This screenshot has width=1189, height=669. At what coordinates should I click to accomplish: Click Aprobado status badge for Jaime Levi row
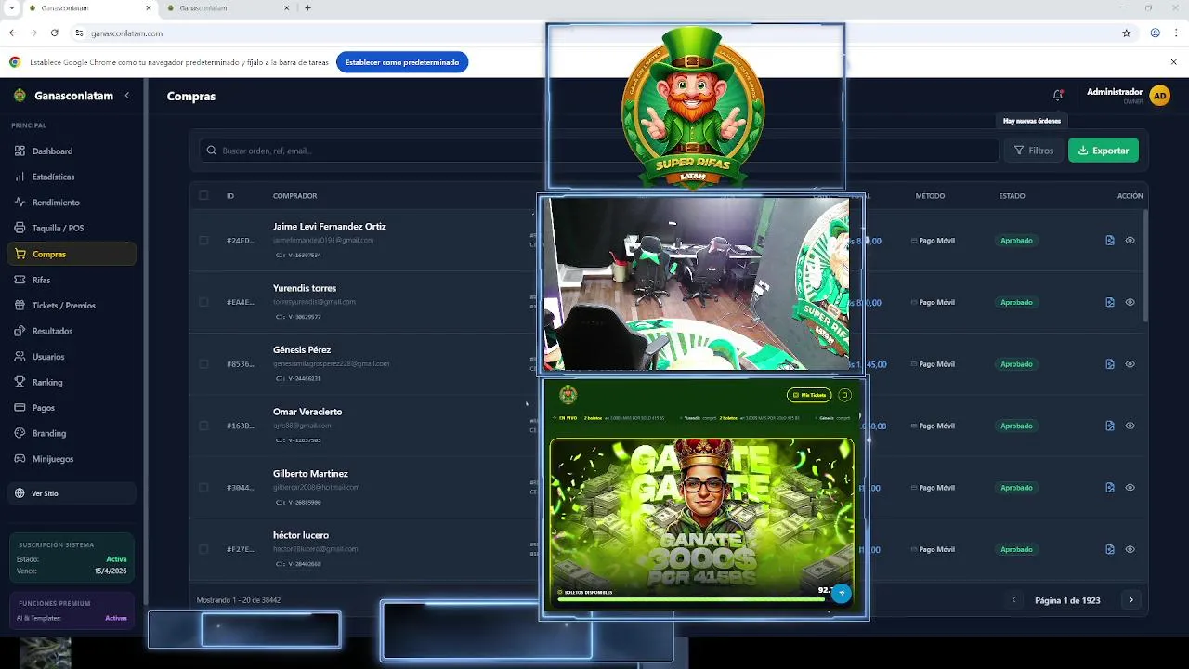(1016, 241)
